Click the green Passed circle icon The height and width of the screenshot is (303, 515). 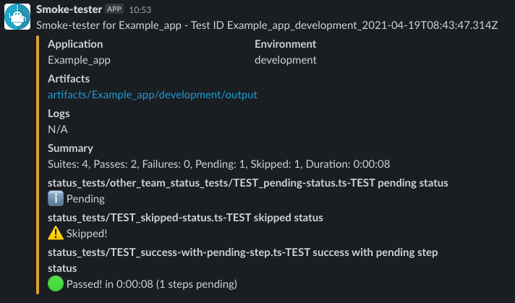[56, 283]
